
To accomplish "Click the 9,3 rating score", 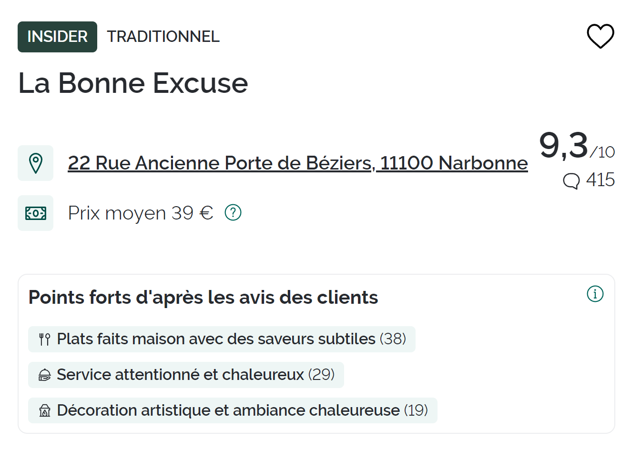I will (x=564, y=145).
